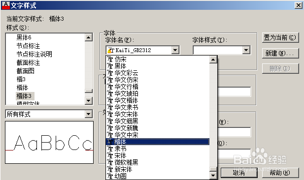
Task: Choose 微软雅黑 font entry
Action: [x=158, y=162]
